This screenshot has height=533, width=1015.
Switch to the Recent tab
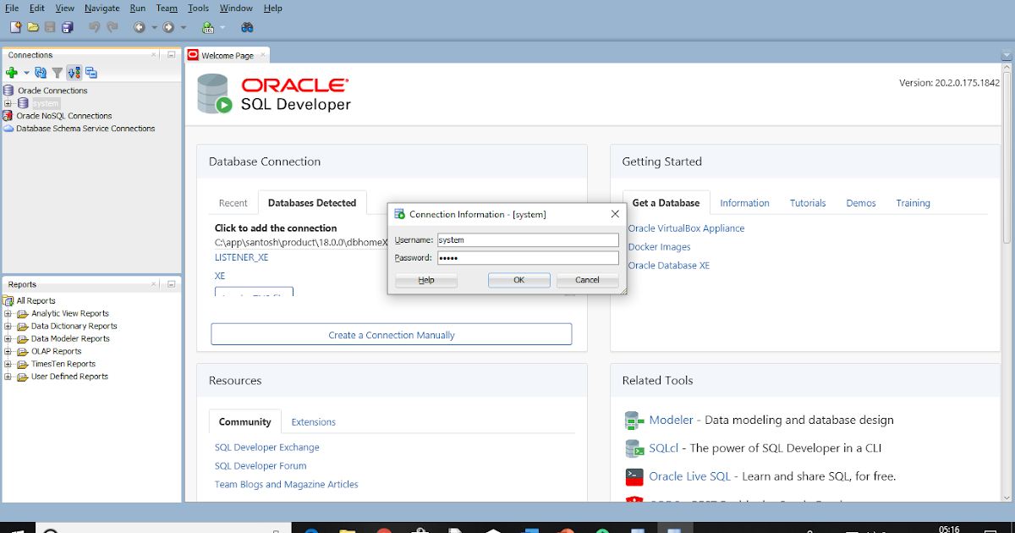coord(233,202)
